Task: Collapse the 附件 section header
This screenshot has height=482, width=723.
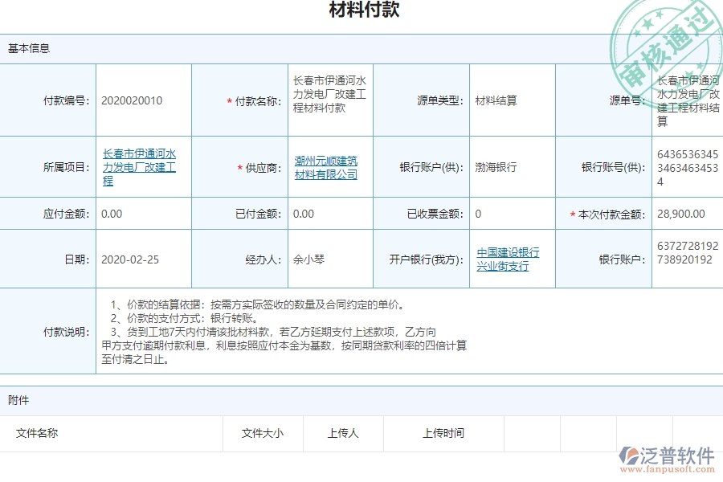Action: pyautogui.click(x=17, y=400)
